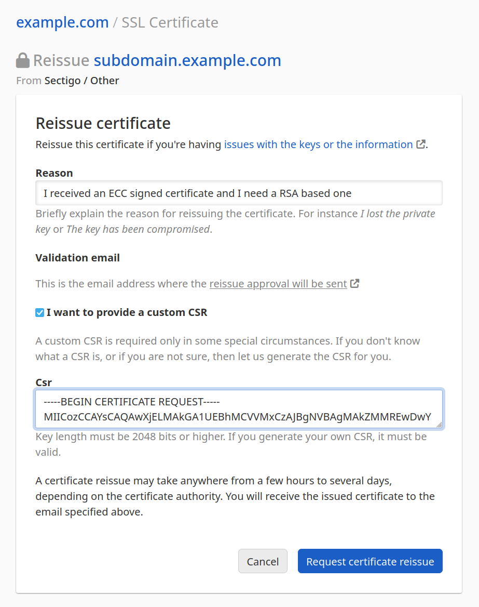Click Request certificate reissue button

point(370,561)
